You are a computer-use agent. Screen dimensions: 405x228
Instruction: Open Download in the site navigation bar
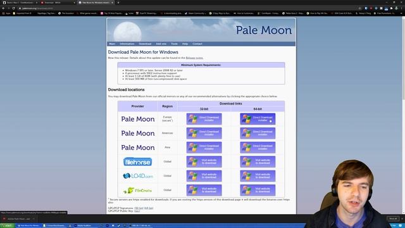[145, 44]
